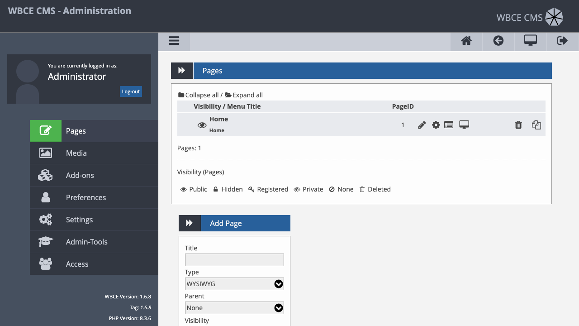Go to the admin home icon
This screenshot has width=579, height=326.
(x=466, y=41)
